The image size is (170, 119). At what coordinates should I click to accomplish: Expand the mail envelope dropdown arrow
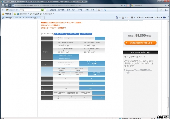point(102,10)
